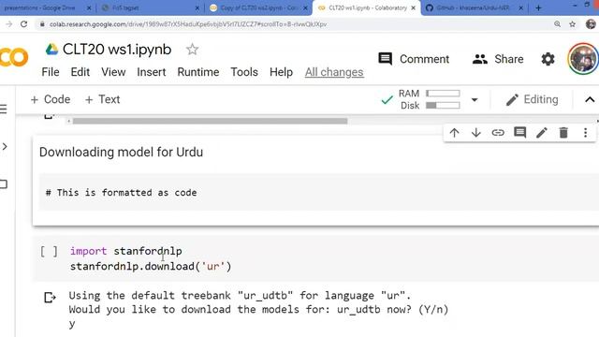Click the RAM usage bar
This screenshot has height=337, width=599.
point(443,94)
